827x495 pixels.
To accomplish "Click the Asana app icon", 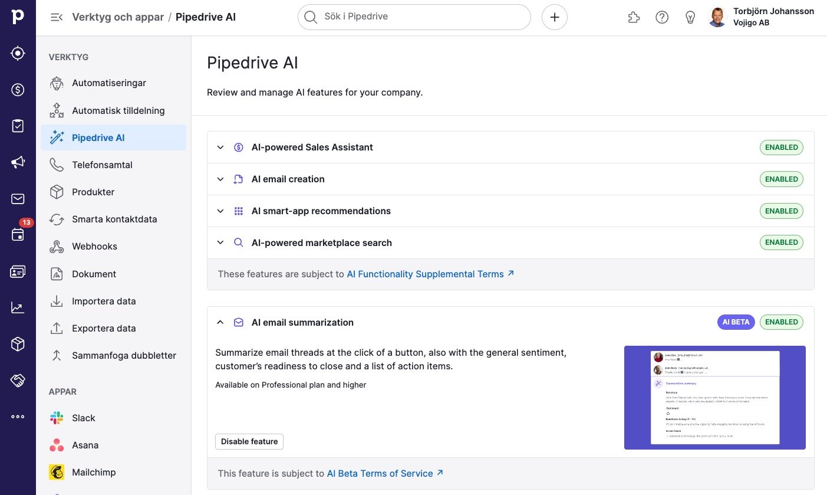I will 57,445.
